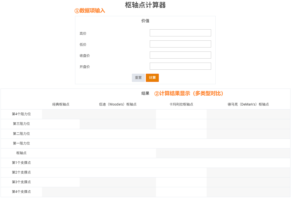Click the 第4个阻力位 row label
Image resolution: width=291 pixels, height=198 pixels.
(21, 114)
